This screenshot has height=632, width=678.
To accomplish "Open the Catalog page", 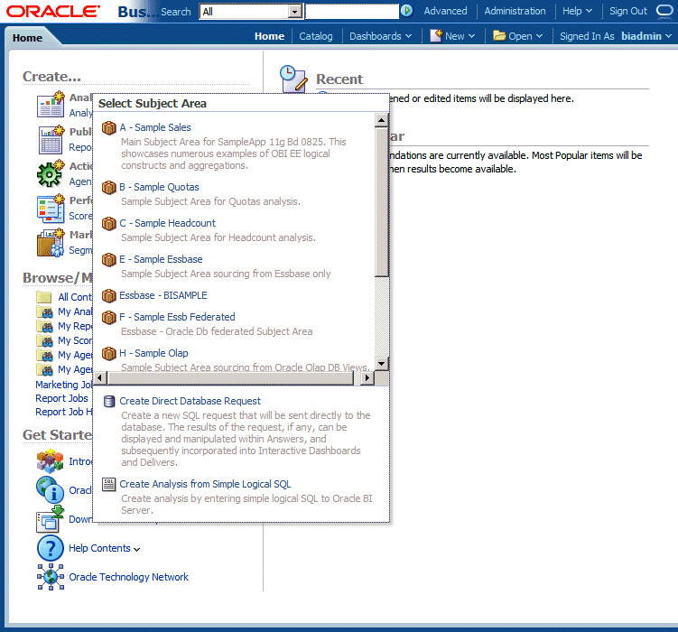I will click(x=316, y=36).
